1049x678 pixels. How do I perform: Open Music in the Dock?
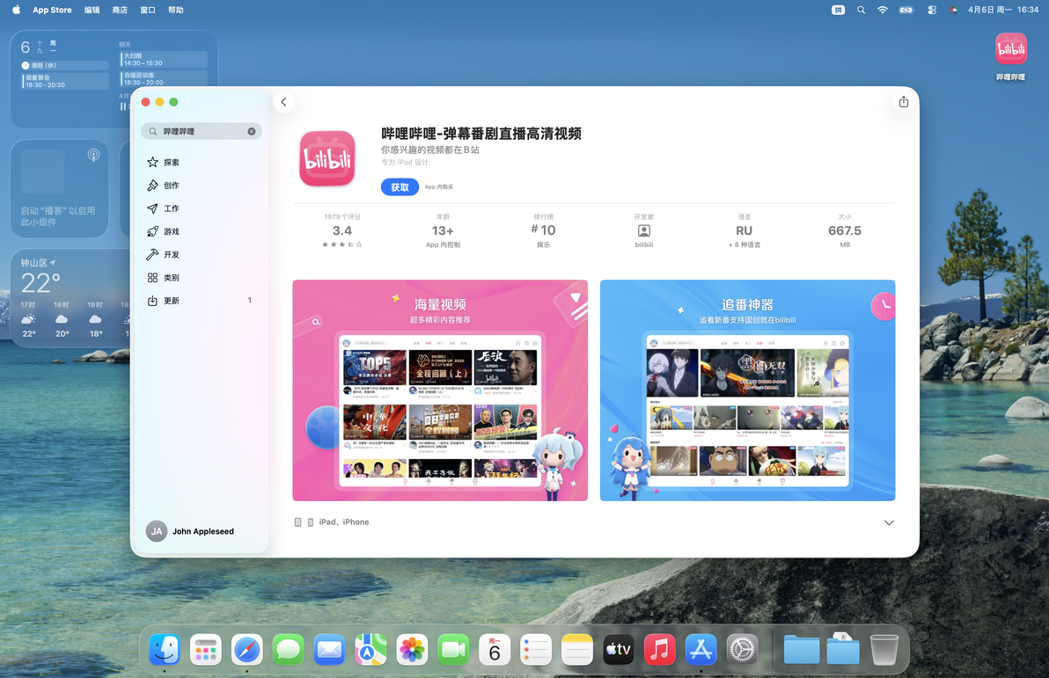tap(660, 649)
